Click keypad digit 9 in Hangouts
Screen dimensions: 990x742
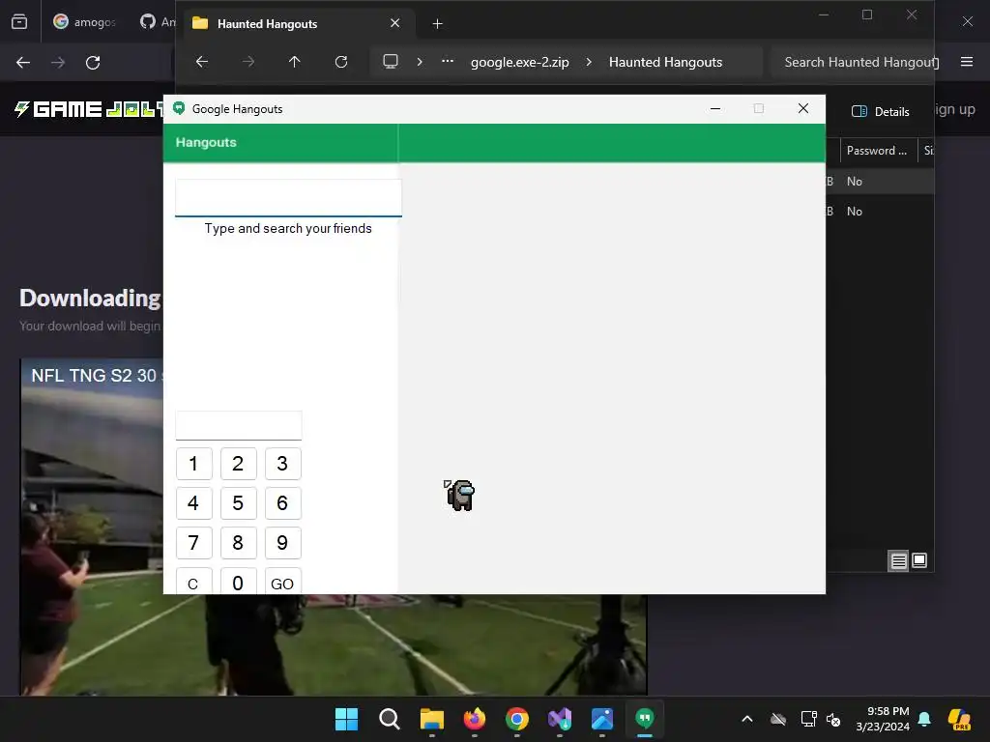[x=282, y=543]
